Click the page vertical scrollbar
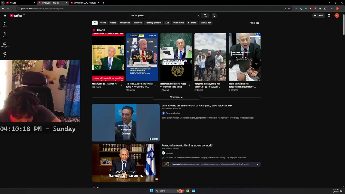The width and height of the screenshot is (345, 194). point(344,24)
